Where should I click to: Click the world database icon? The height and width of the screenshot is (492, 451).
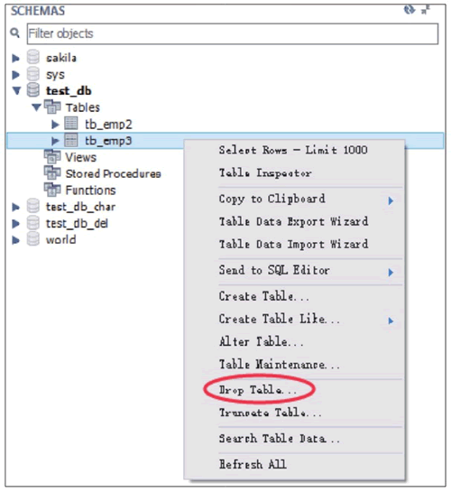(32, 239)
